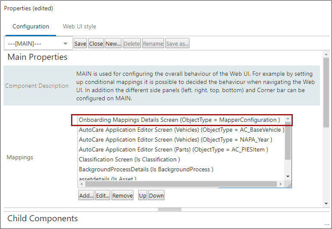Select Onboarding Mappings Details Screen mapping
The width and height of the screenshot is (332, 229).
(179, 120)
